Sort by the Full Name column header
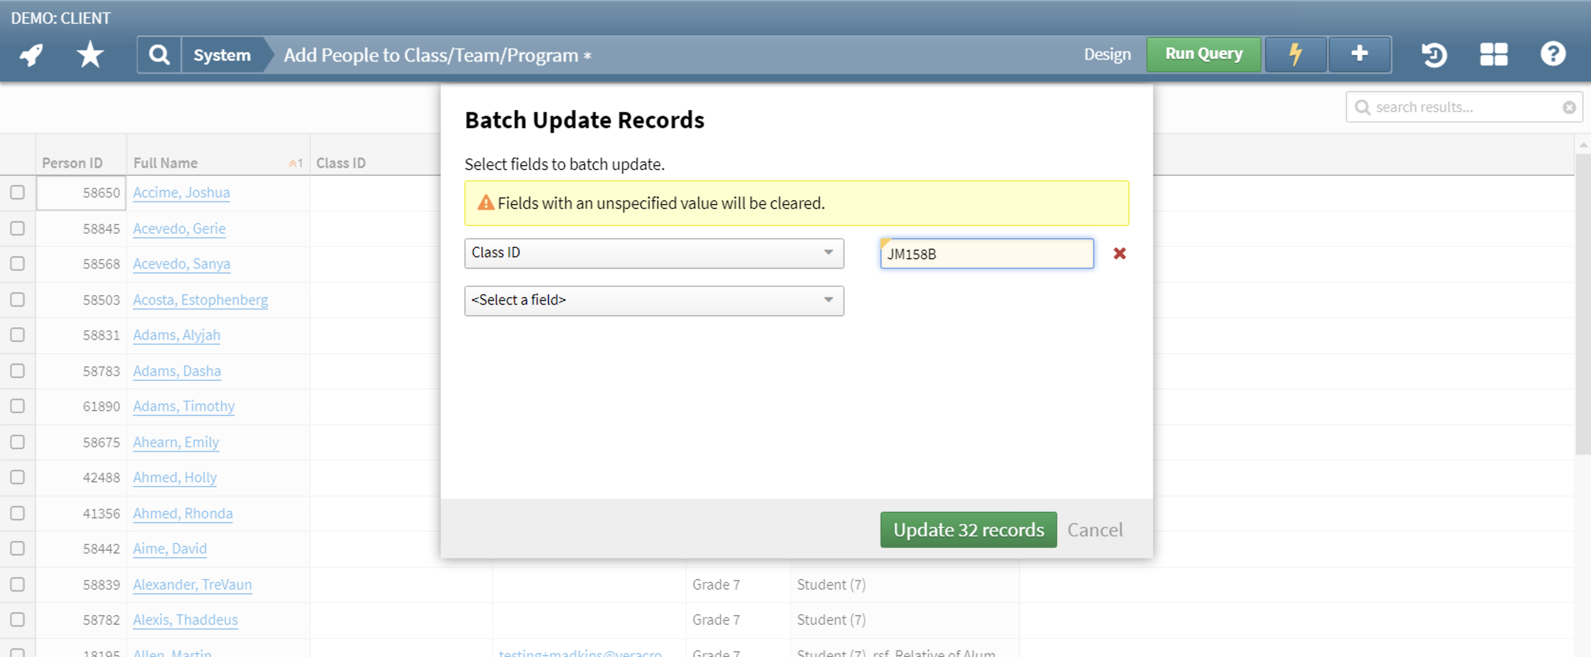 [x=166, y=163]
